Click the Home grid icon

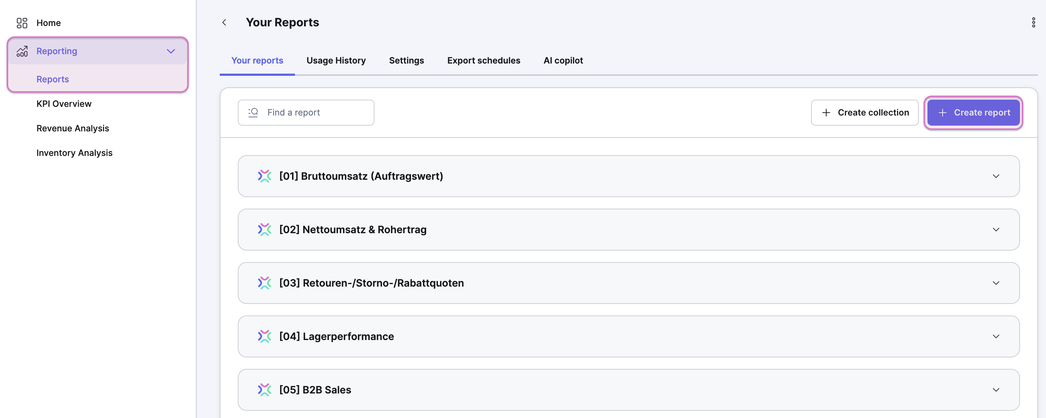(22, 23)
